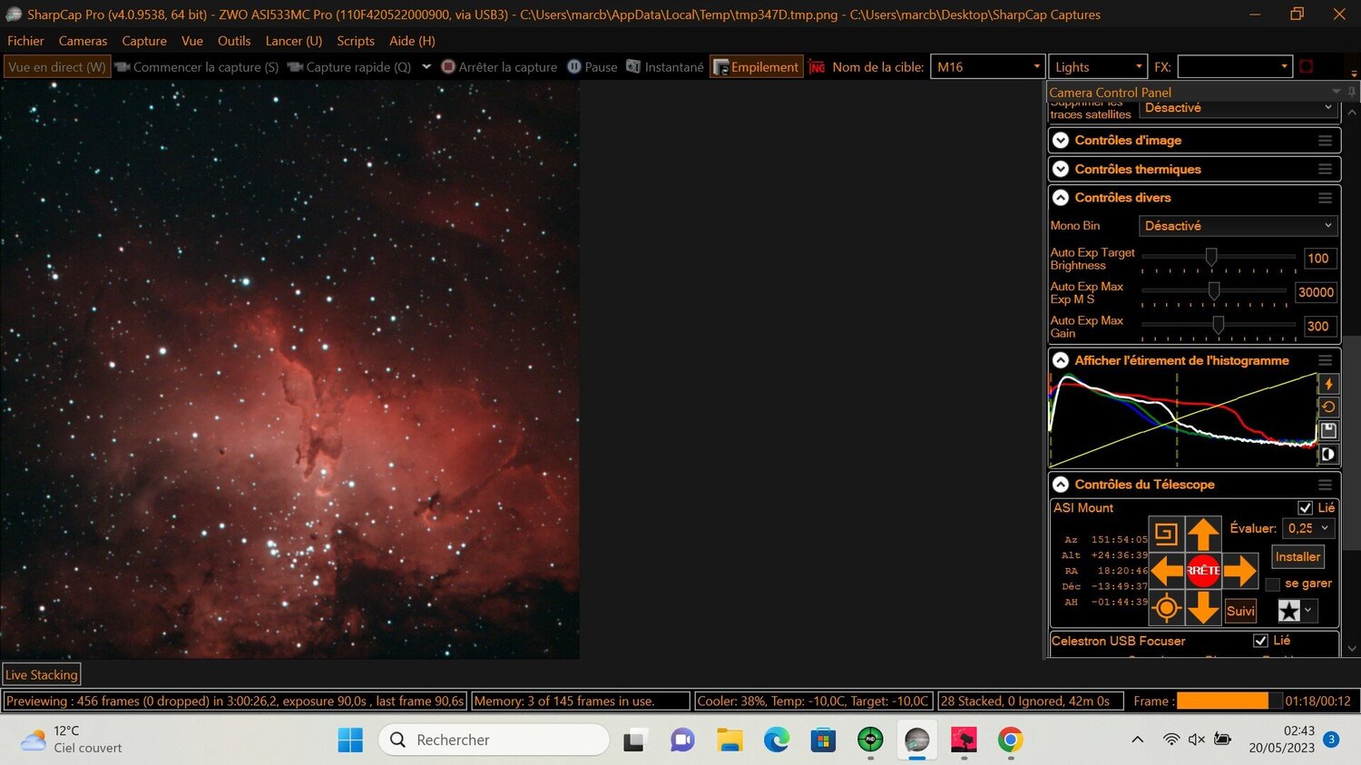Click Arrêter la capture button
1361x765 pixels.
[499, 67]
